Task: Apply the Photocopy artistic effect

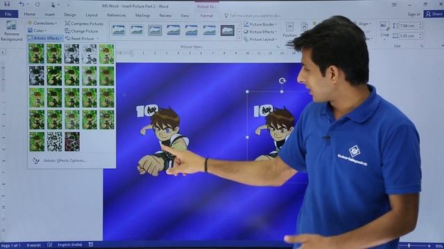Action: 54,142
